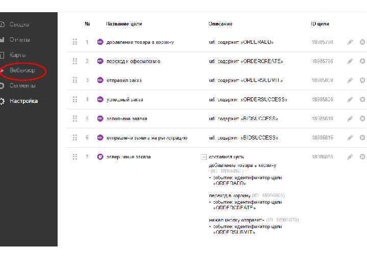Select Карты in the sidebar
This screenshot has height=275, width=367.
click(x=18, y=55)
